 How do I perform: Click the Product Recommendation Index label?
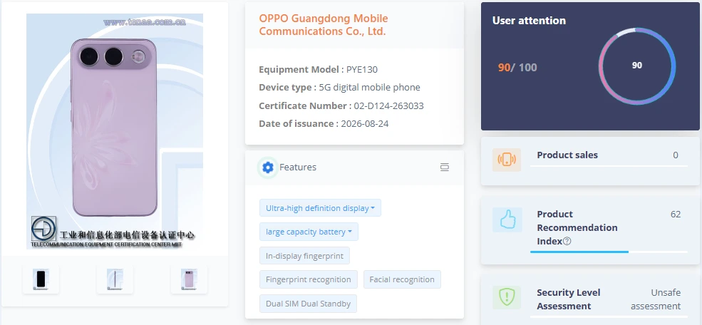[577, 227]
